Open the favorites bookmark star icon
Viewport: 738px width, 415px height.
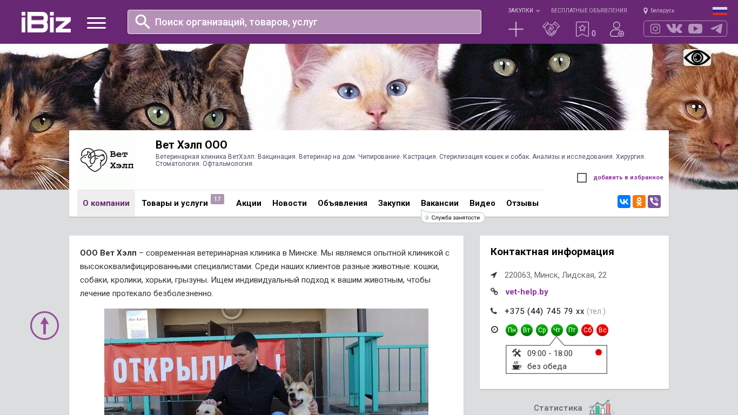pyautogui.click(x=582, y=29)
